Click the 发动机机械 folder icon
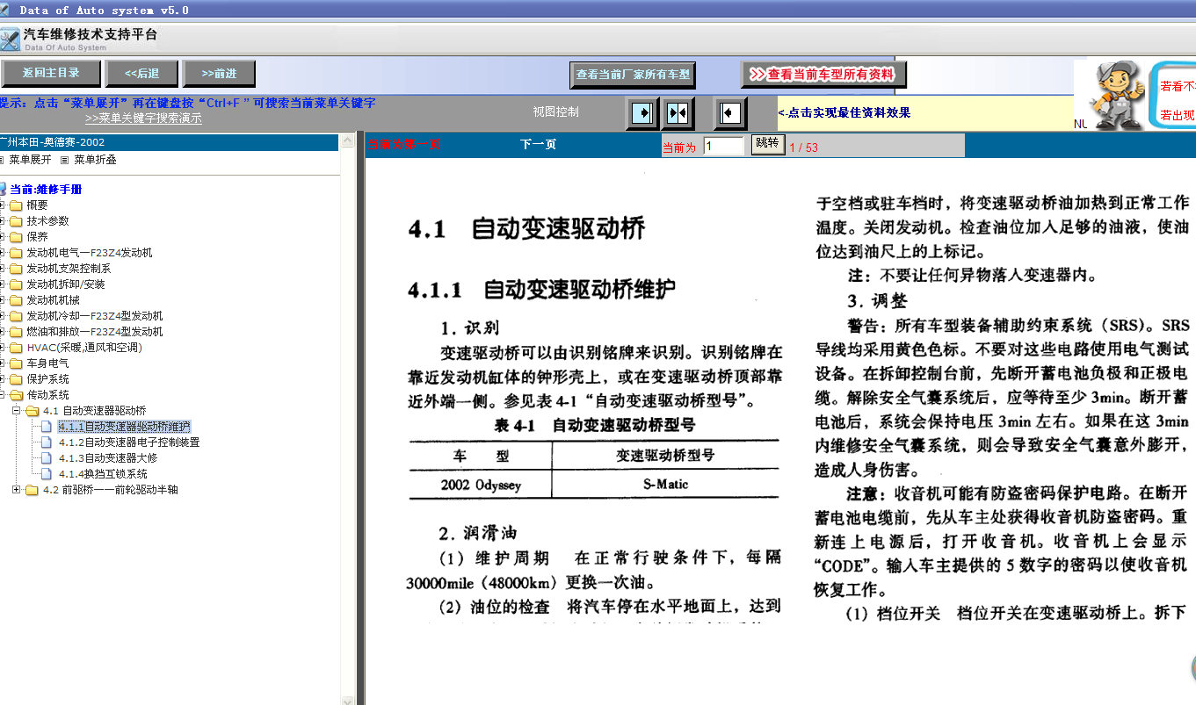Screen dimensions: 1196x705 17,299
